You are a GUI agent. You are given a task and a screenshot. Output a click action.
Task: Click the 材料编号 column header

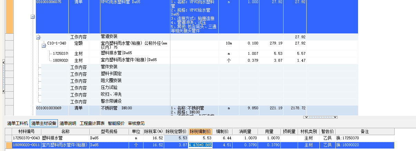pos(24,131)
